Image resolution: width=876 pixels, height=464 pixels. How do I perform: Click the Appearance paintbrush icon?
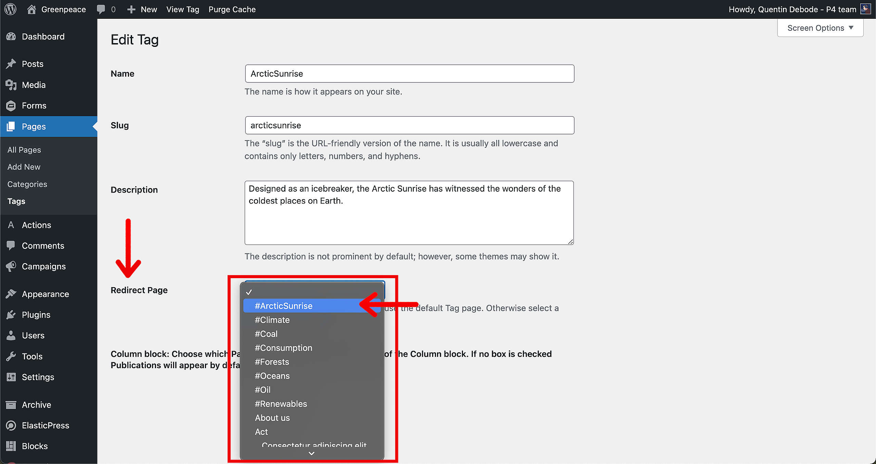(11, 294)
